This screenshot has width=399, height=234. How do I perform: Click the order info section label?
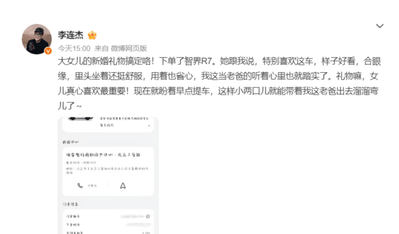71,204
